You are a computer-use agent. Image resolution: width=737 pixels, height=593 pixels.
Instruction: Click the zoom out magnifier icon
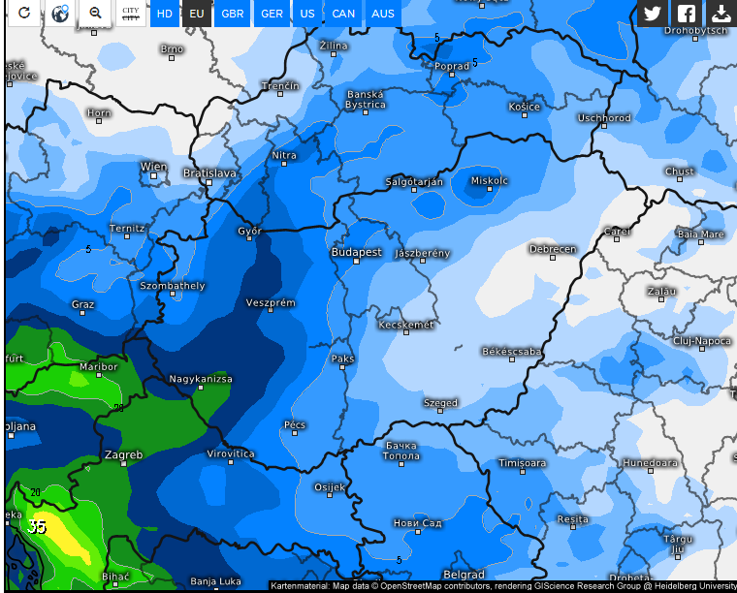(95, 13)
